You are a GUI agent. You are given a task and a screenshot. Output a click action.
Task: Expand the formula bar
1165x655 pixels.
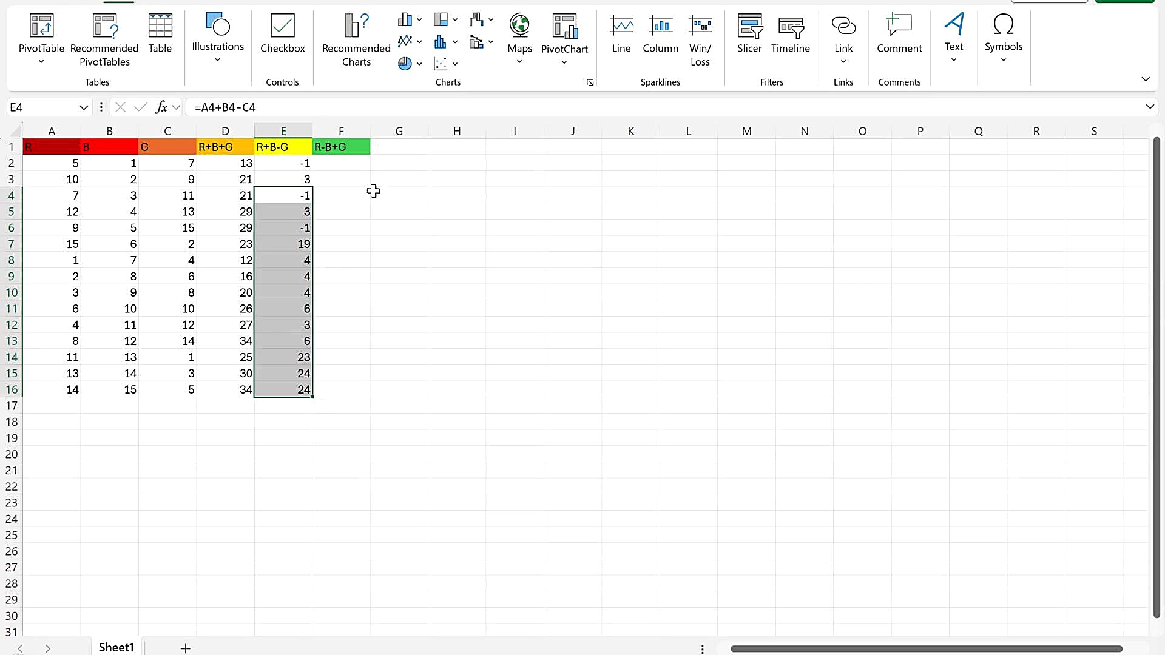click(x=1150, y=107)
